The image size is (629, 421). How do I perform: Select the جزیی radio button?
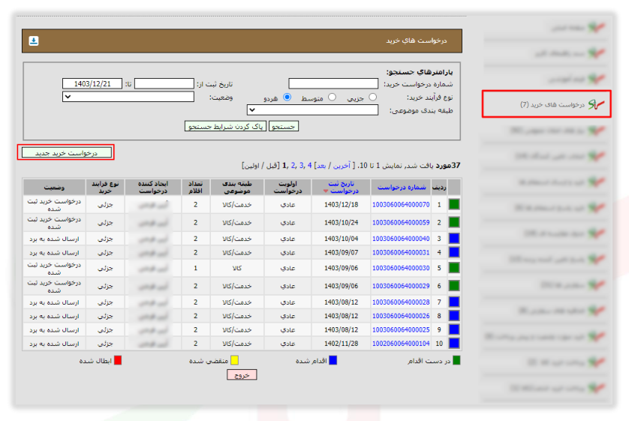click(373, 97)
